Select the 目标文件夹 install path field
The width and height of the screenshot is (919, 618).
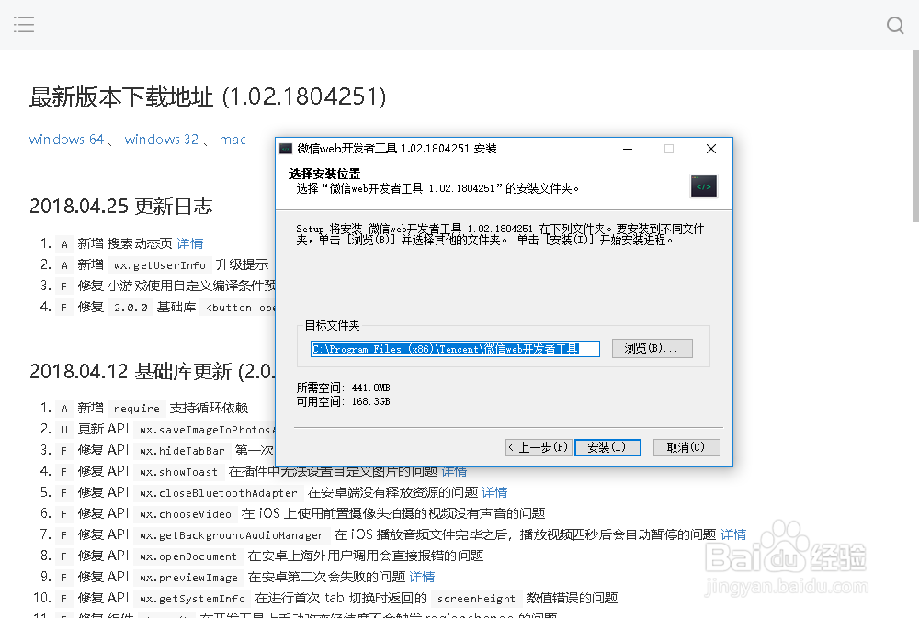click(x=455, y=348)
